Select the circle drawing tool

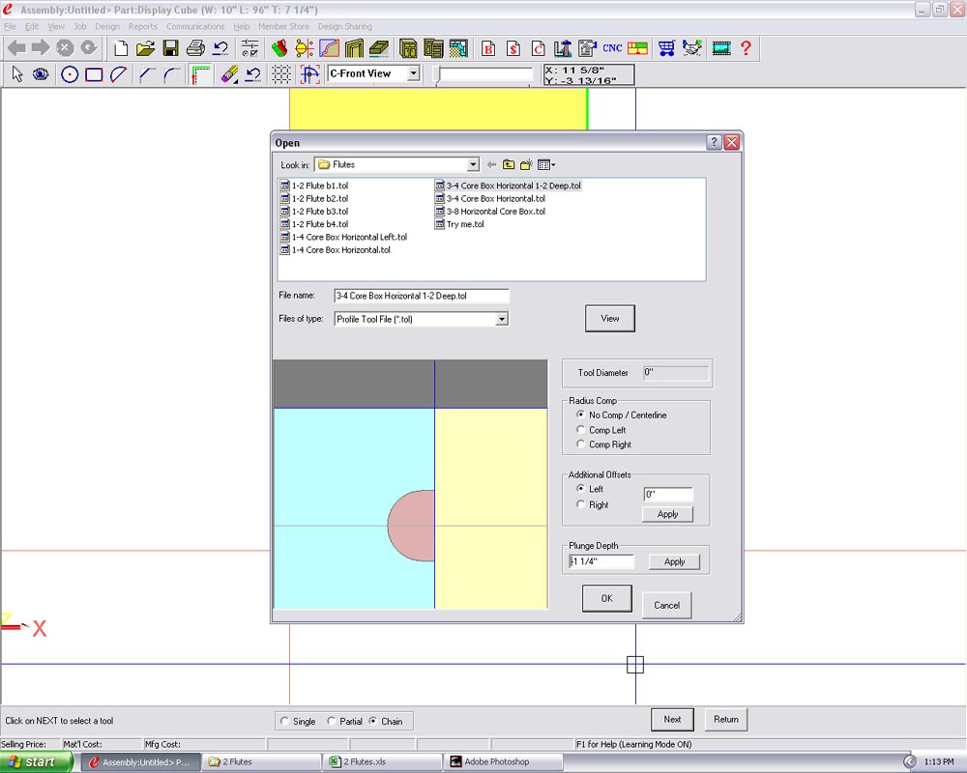pos(69,74)
